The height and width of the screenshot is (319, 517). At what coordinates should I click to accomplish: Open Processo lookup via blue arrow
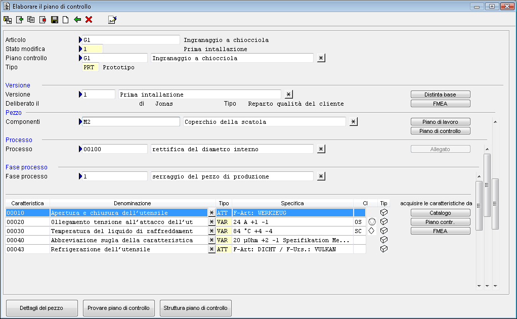coord(80,149)
